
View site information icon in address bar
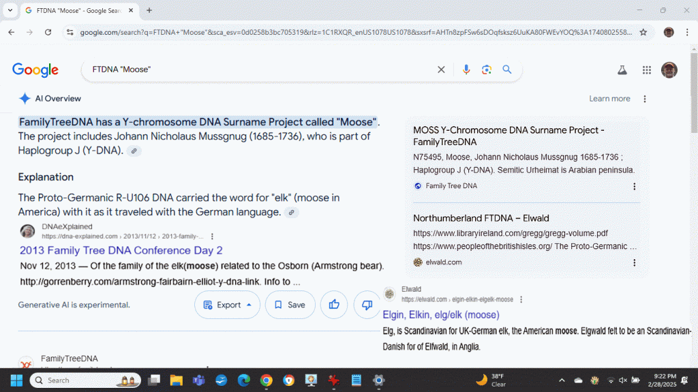click(70, 32)
